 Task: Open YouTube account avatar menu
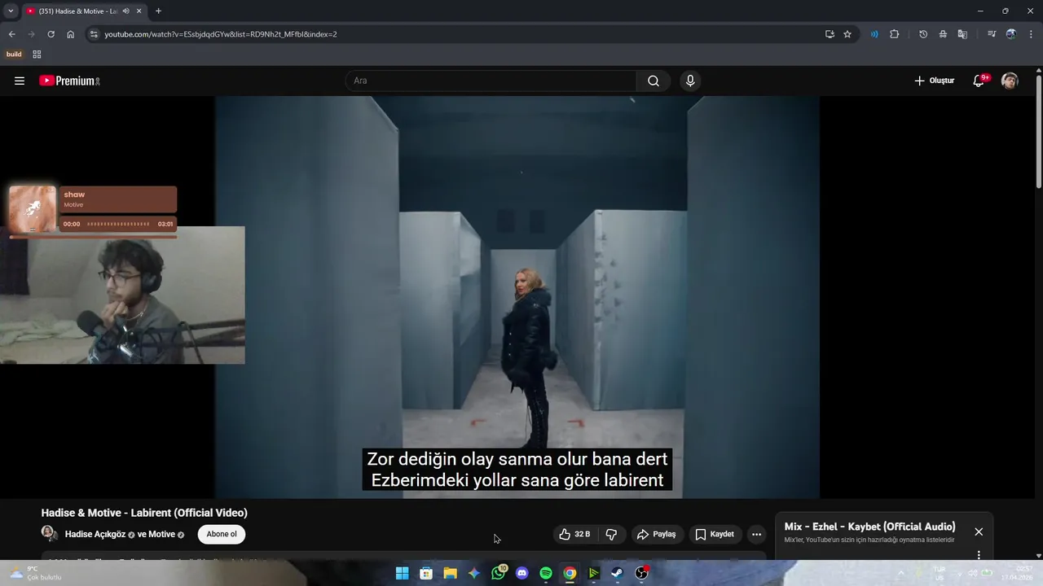1010,81
